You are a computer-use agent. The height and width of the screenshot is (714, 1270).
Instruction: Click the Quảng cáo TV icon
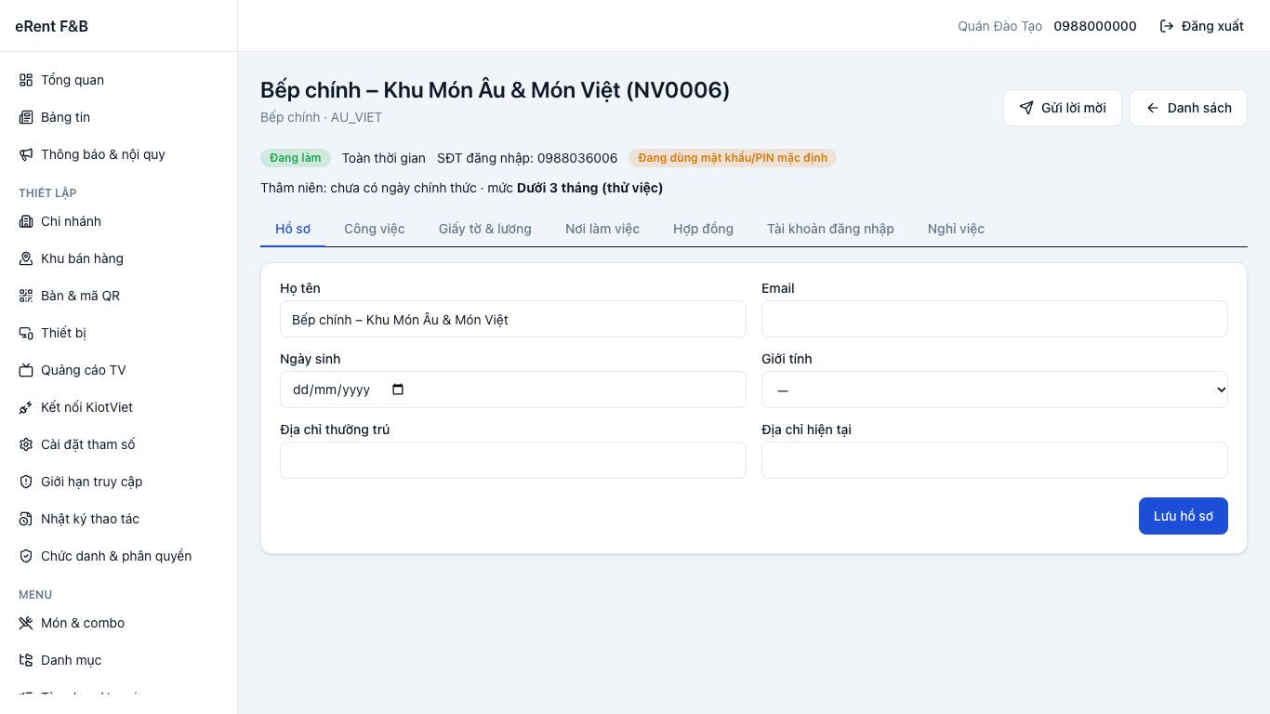pos(26,370)
